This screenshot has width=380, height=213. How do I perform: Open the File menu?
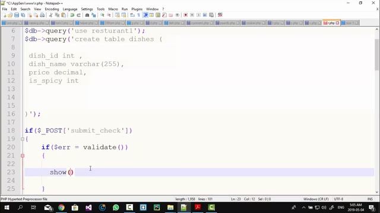5,9
